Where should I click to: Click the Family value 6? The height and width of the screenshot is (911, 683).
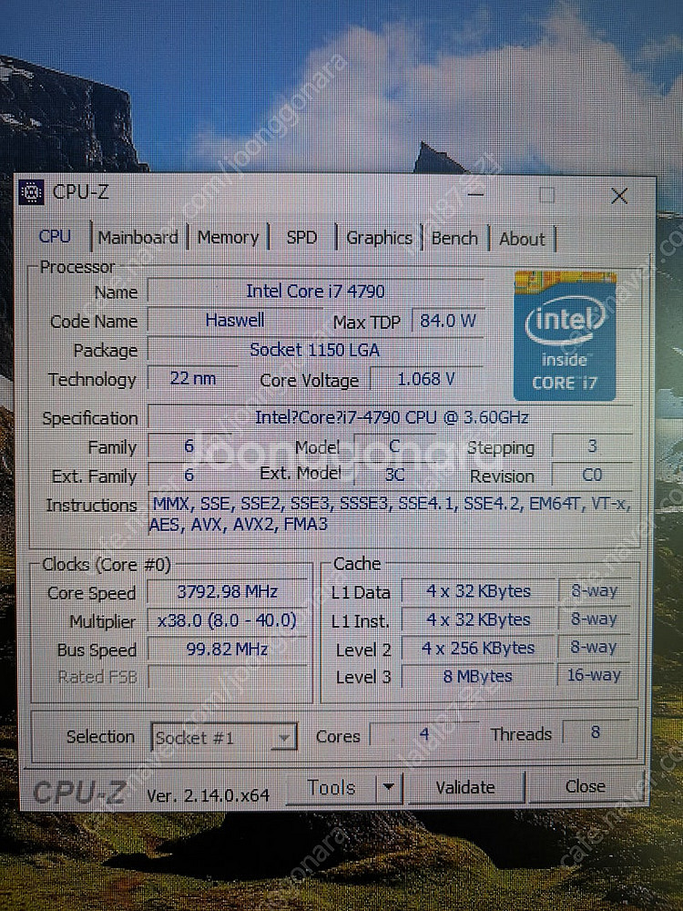tap(189, 446)
